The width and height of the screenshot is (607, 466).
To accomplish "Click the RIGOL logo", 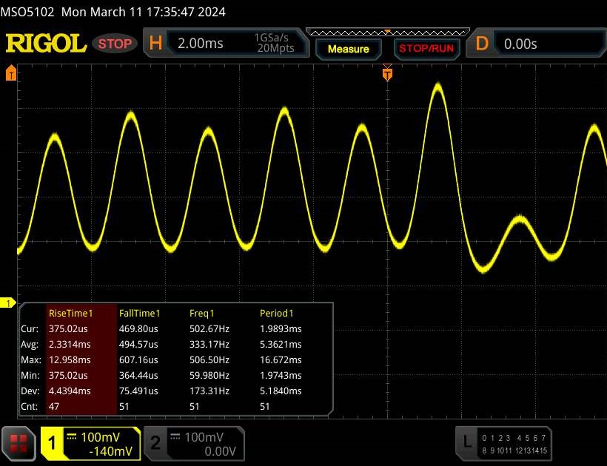I will click(x=46, y=43).
